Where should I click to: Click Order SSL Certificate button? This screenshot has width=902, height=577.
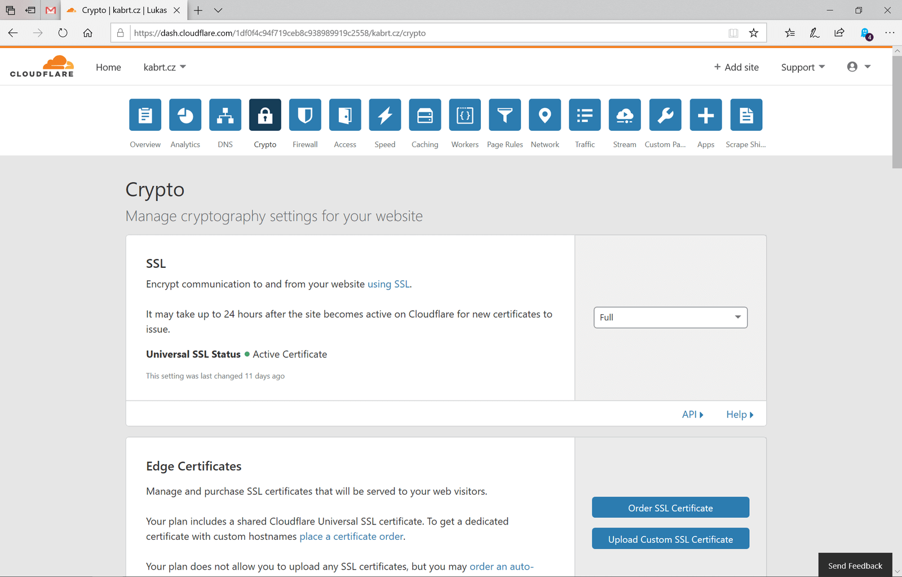click(670, 508)
